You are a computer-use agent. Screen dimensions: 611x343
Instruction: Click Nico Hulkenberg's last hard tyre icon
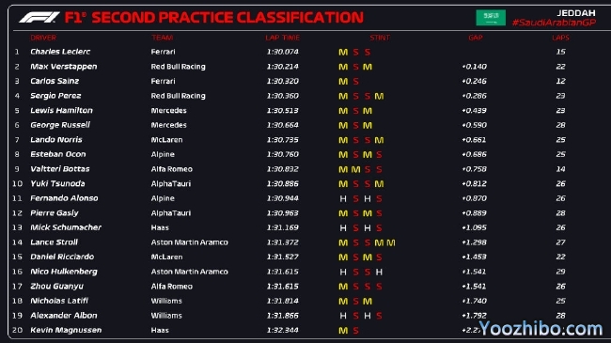(x=379, y=273)
